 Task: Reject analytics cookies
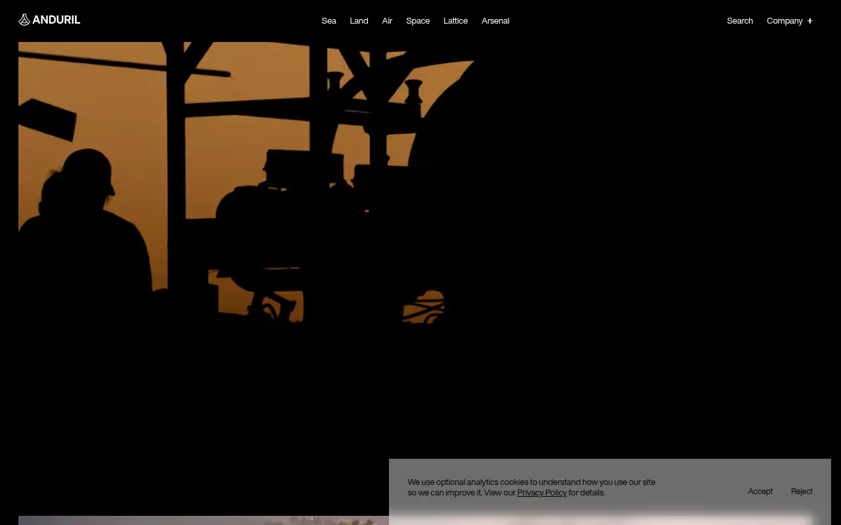[x=802, y=492]
